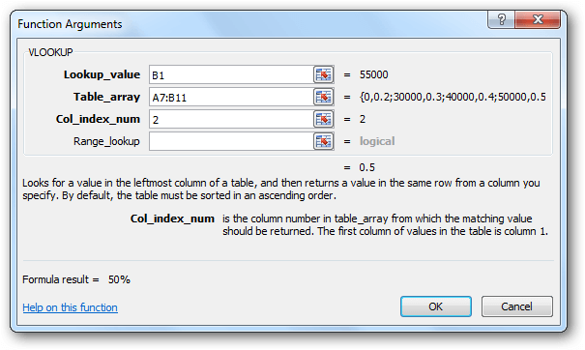Click the VLOOKUP group heading
585x350 pixels.
pyautogui.click(x=50, y=52)
